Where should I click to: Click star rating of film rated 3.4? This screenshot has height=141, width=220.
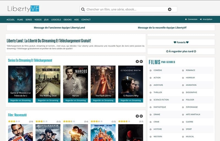point(69,122)
